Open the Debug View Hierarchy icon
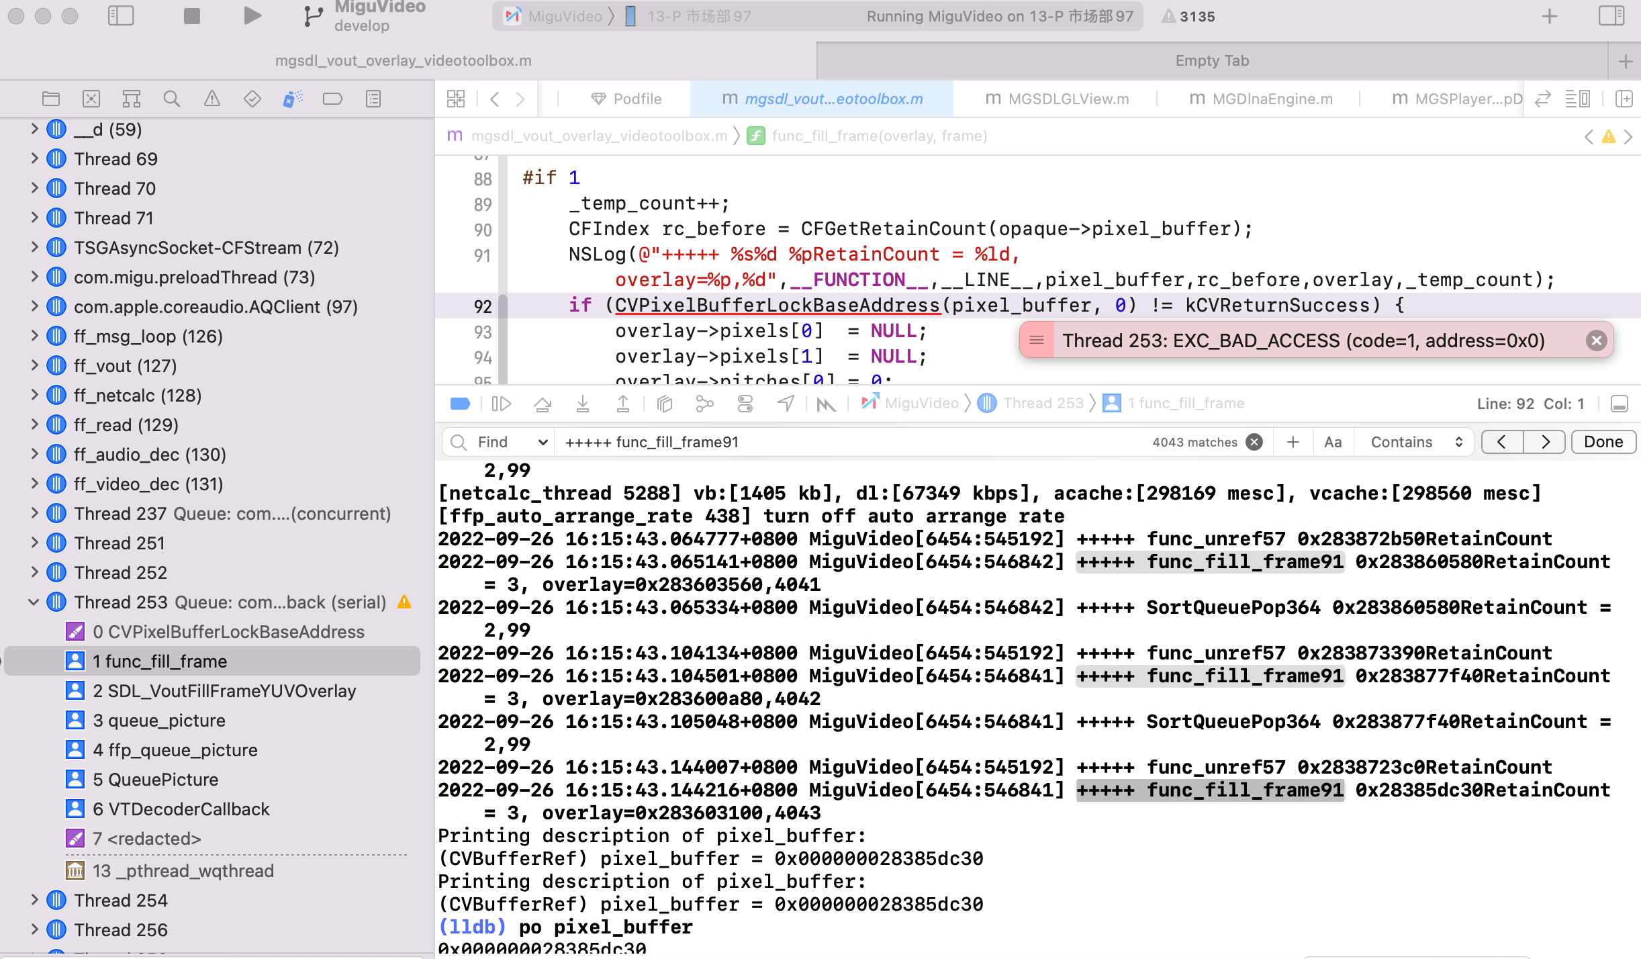The height and width of the screenshot is (959, 1641). coord(665,404)
